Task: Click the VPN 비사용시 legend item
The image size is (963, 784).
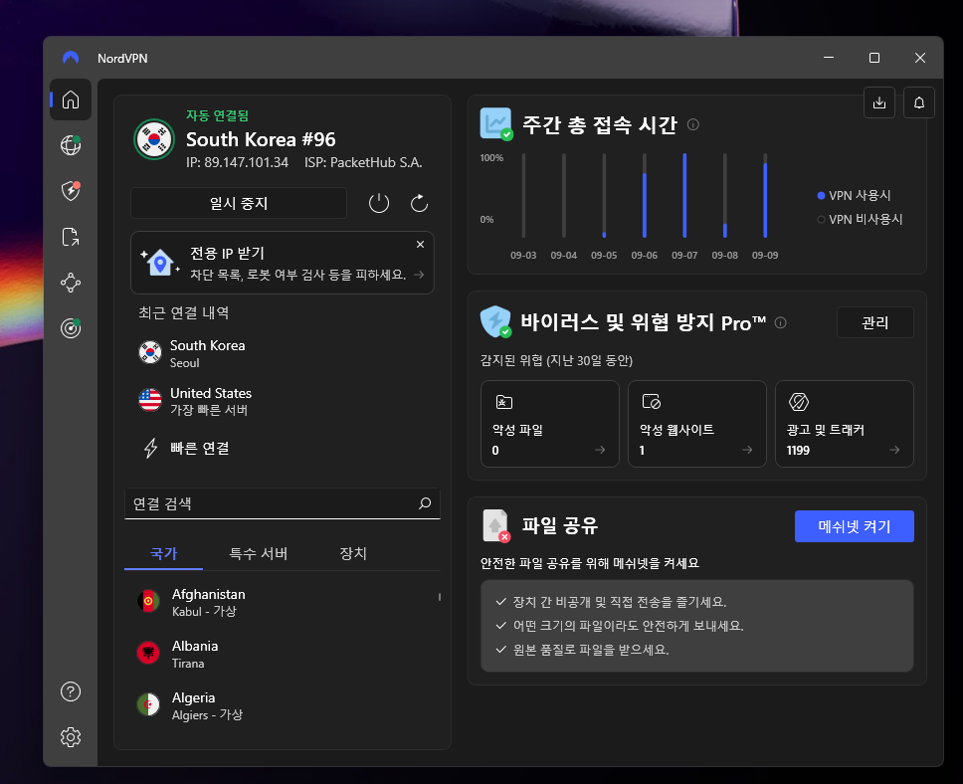Action: 860,219
